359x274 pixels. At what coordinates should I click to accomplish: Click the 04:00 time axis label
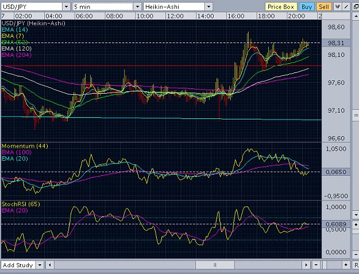54,16
